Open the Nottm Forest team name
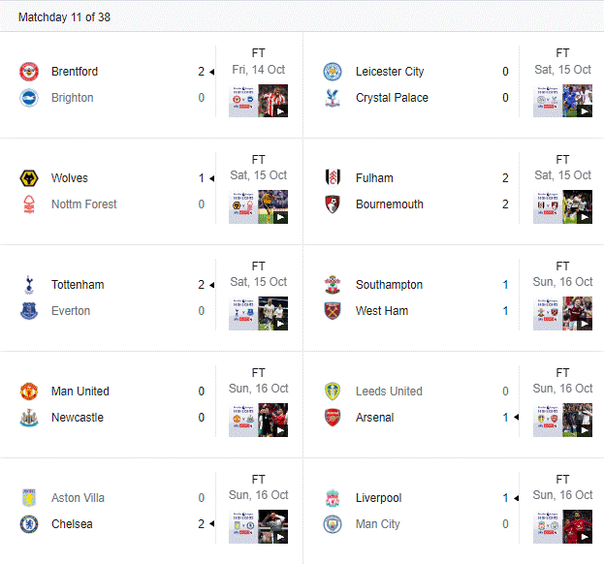Viewport: 604px width, 564px height. point(84,204)
